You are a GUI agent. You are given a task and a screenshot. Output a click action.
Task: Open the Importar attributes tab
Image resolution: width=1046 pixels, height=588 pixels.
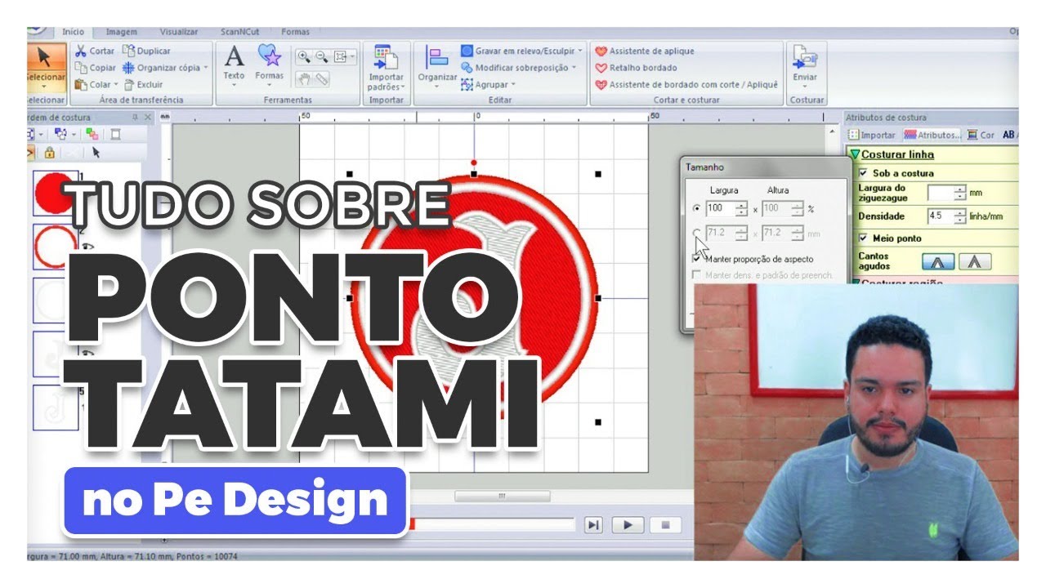(872, 135)
